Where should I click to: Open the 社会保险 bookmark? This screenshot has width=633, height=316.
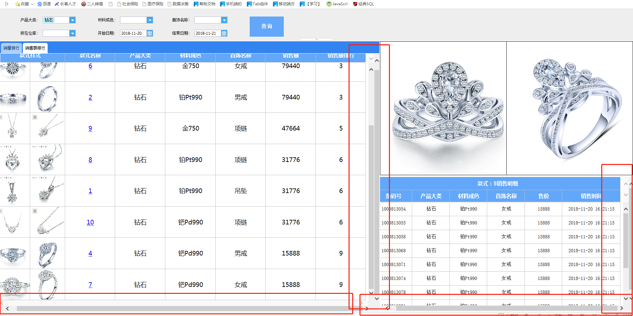128,4
